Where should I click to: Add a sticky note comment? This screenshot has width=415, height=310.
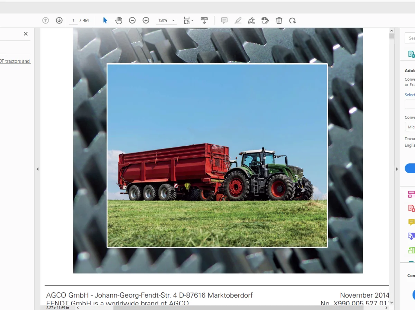(x=224, y=20)
